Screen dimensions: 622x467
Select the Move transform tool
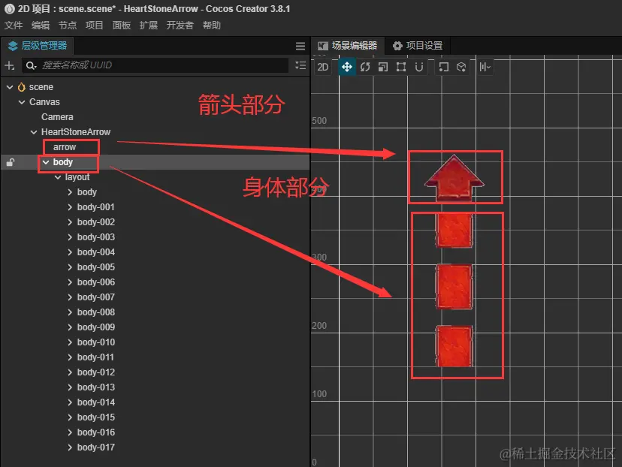(347, 67)
